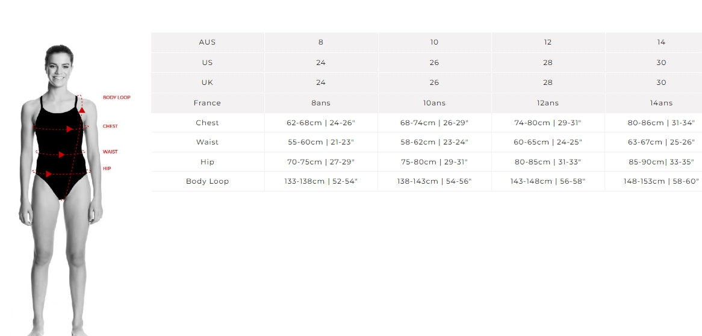Click body loop 138-143cm cell

pyautogui.click(x=434, y=181)
